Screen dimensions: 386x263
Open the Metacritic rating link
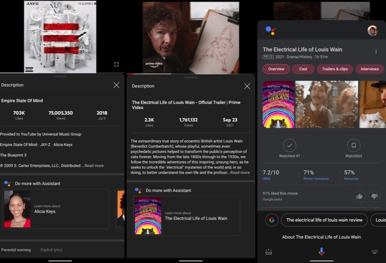tap(351, 179)
